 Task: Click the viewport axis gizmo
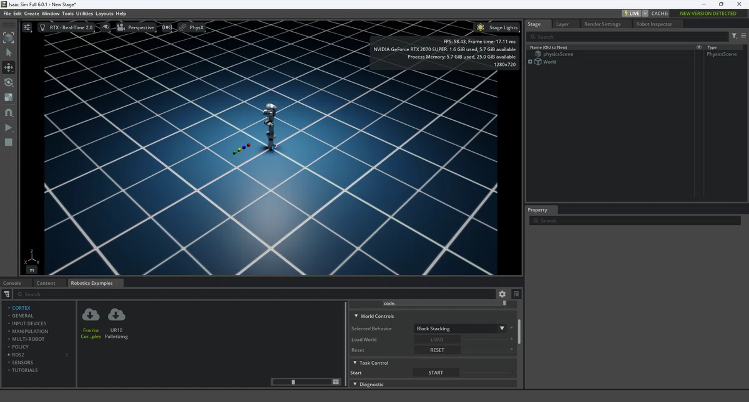tap(32, 258)
